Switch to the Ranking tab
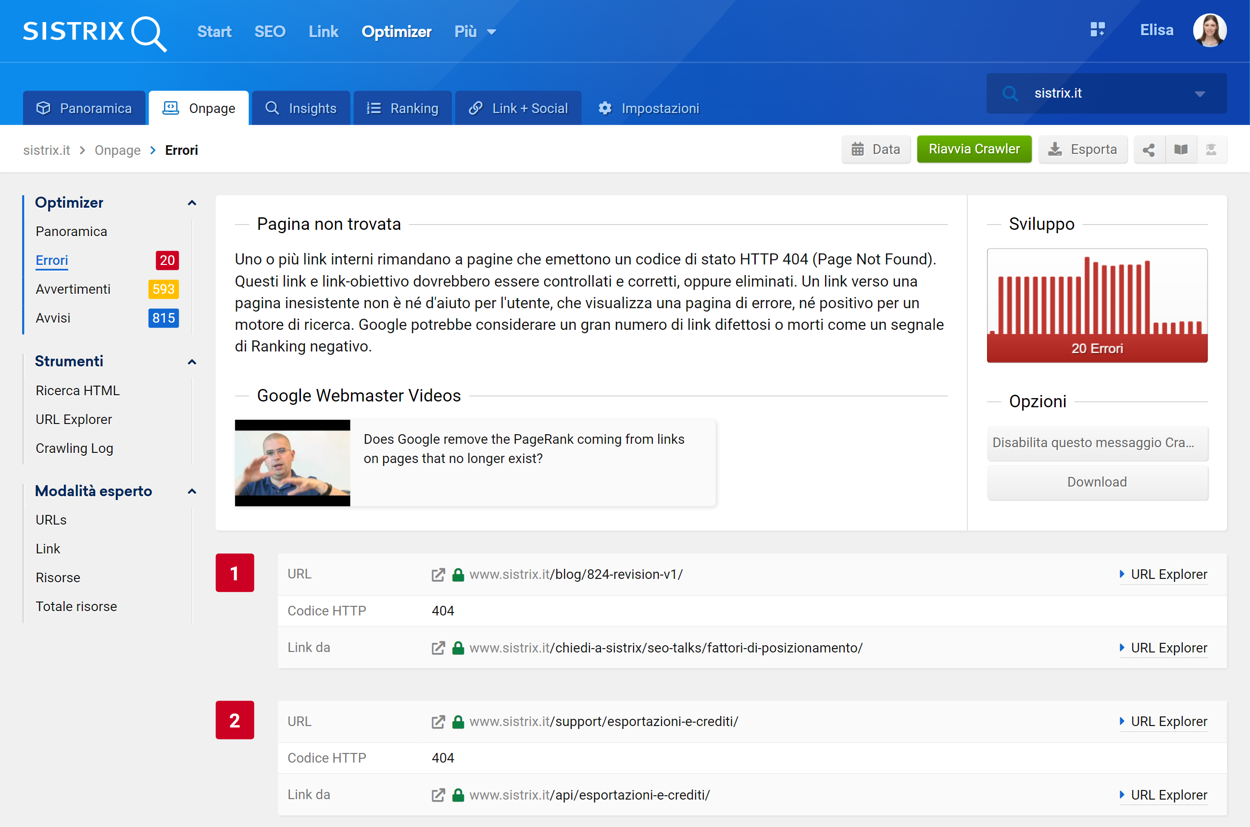The image size is (1250, 827). coord(402,108)
